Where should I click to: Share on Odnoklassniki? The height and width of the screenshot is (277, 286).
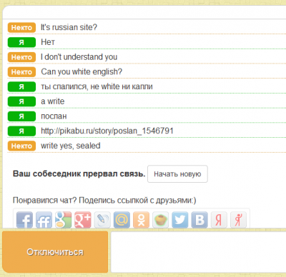[141, 220]
